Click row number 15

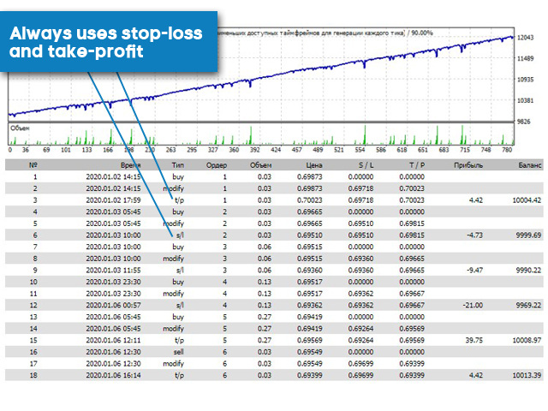[x=33, y=340]
